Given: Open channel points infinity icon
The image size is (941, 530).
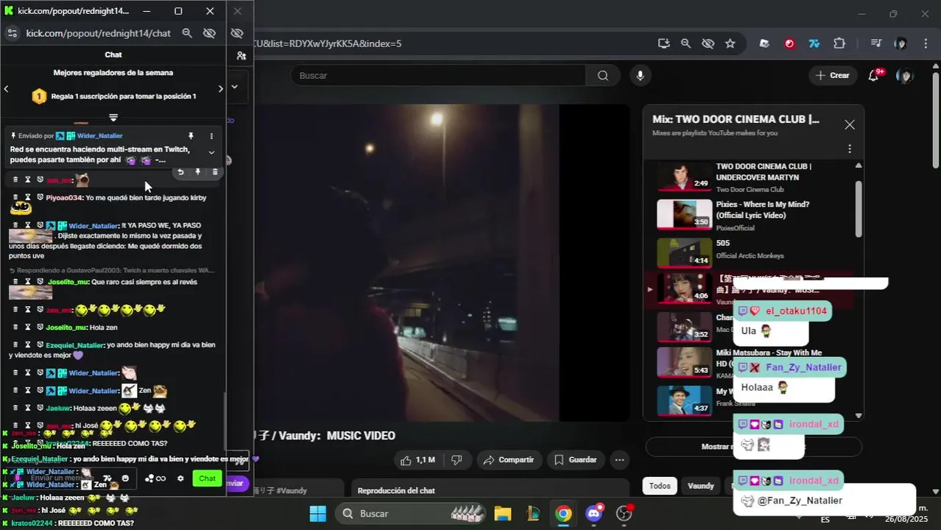Looking at the screenshot, I should [x=155, y=478].
